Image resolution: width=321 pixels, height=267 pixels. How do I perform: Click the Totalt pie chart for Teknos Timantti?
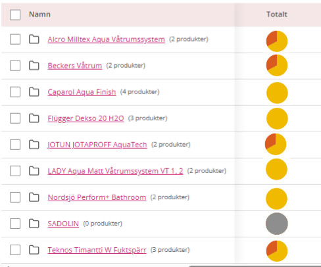277,251
